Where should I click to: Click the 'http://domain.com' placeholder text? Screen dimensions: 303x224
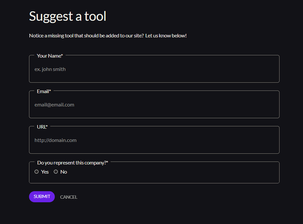coord(55,140)
